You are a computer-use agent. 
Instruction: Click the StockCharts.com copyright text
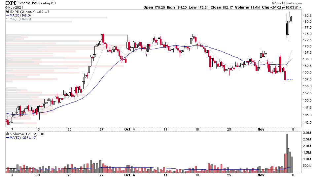coord(287,3)
